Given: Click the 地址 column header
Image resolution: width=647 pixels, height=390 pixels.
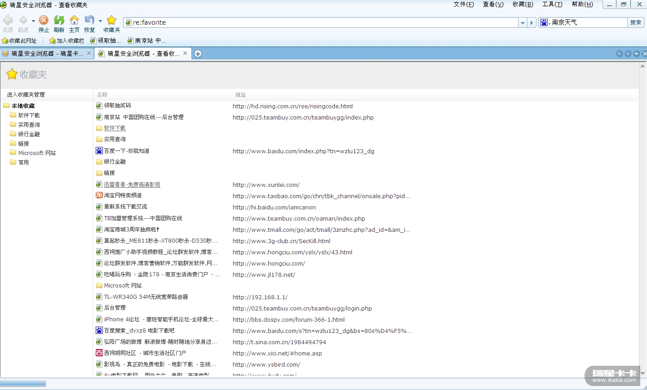Looking at the screenshot, I should coord(241,95).
